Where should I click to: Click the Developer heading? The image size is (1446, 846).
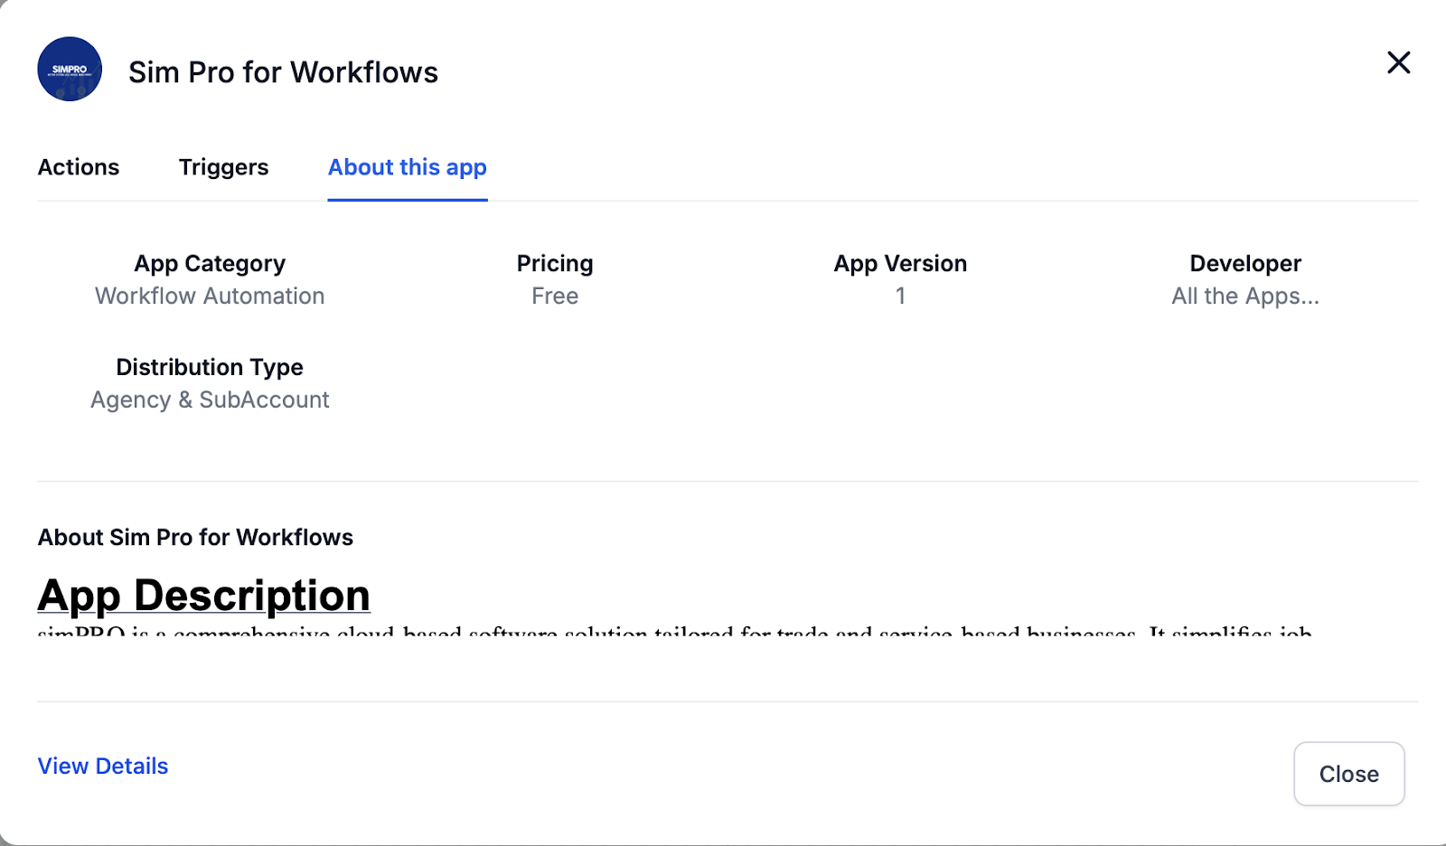pos(1245,264)
